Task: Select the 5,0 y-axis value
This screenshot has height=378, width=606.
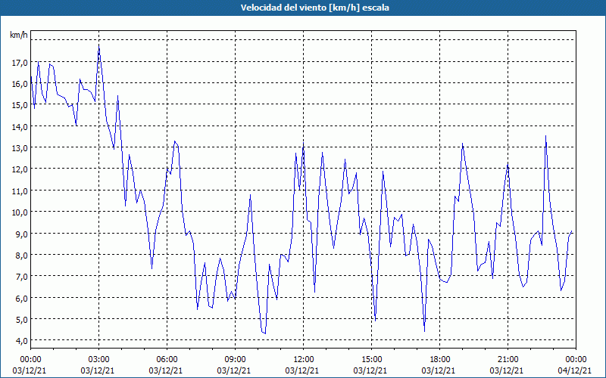Action: [21, 319]
